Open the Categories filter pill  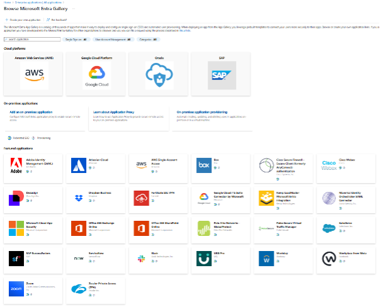pyautogui.click(x=148, y=40)
